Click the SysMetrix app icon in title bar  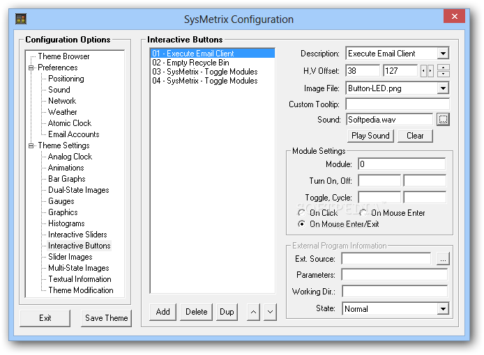pyautogui.click(x=21, y=19)
